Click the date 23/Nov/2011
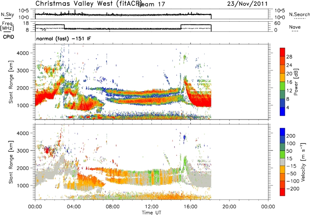This screenshot has height=215, width=310. tap(247, 4)
